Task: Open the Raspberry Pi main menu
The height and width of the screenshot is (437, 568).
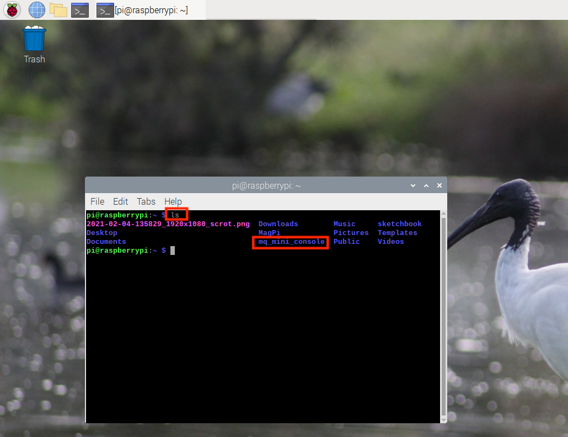Action: click(x=12, y=10)
